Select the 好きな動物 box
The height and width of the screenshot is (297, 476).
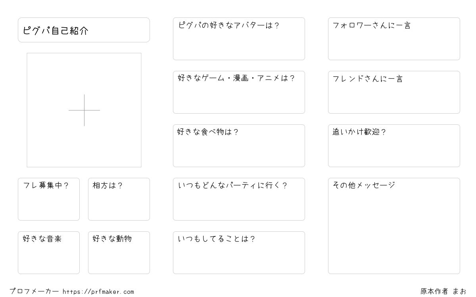119,253
